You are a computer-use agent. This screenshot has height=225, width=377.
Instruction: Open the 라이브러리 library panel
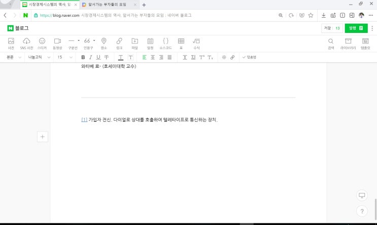[348, 43]
